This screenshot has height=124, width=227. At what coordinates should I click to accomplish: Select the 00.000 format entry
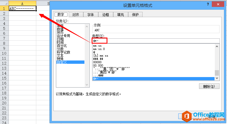point(153,65)
